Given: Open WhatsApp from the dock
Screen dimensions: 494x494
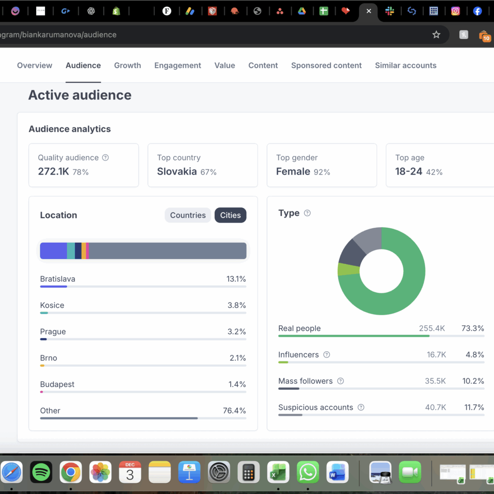Looking at the screenshot, I should pyautogui.click(x=308, y=472).
